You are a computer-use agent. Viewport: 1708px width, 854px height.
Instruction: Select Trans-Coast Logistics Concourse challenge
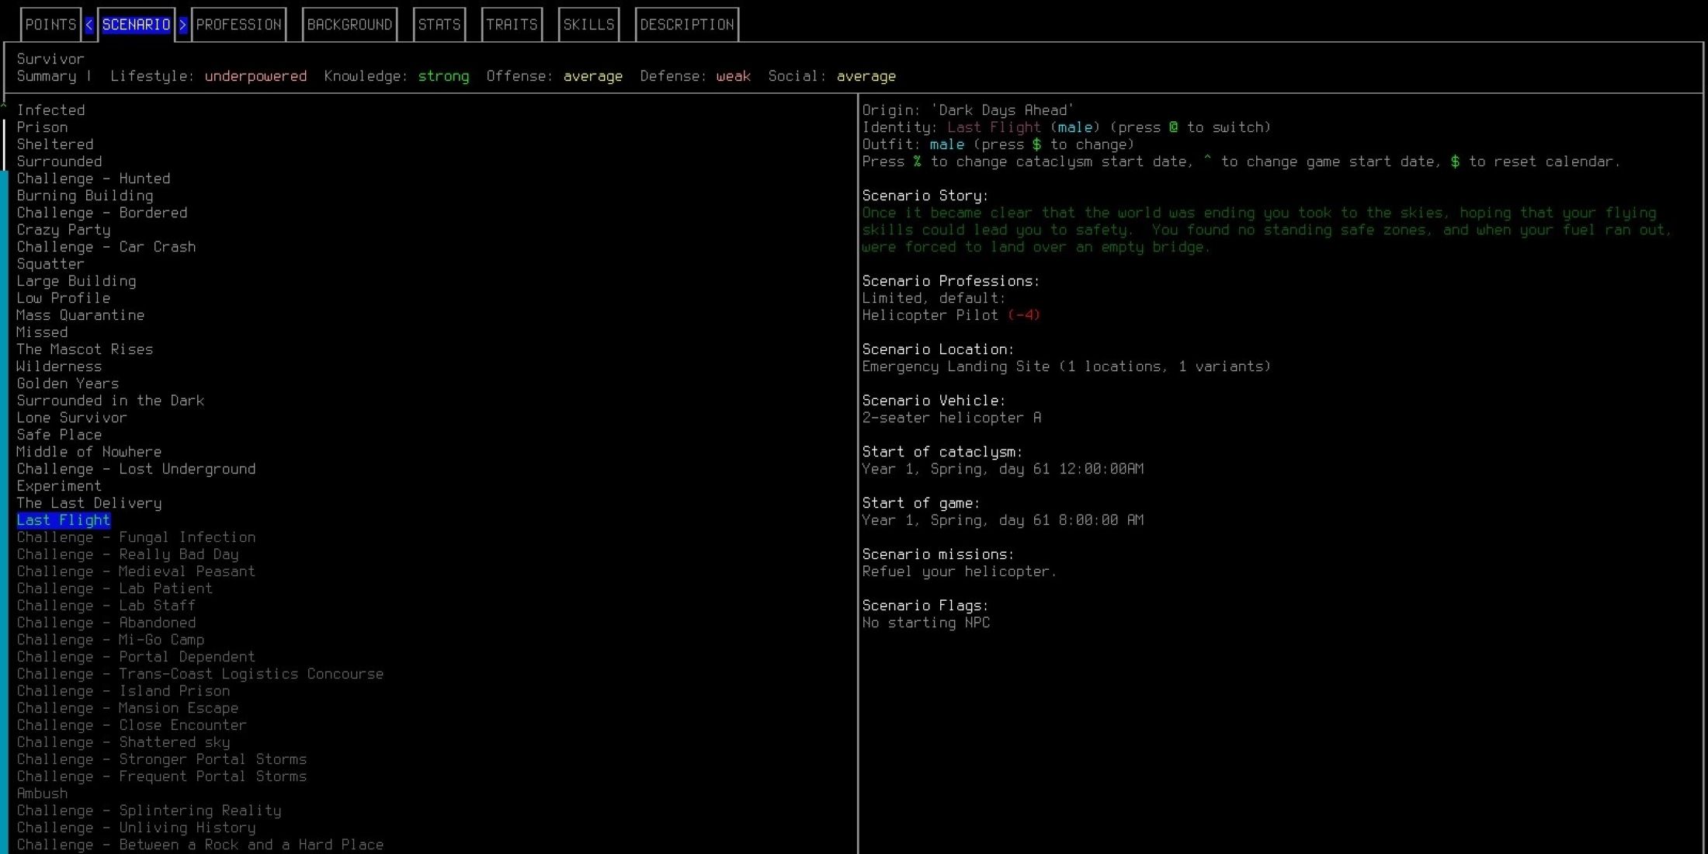[x=200, y=674]
